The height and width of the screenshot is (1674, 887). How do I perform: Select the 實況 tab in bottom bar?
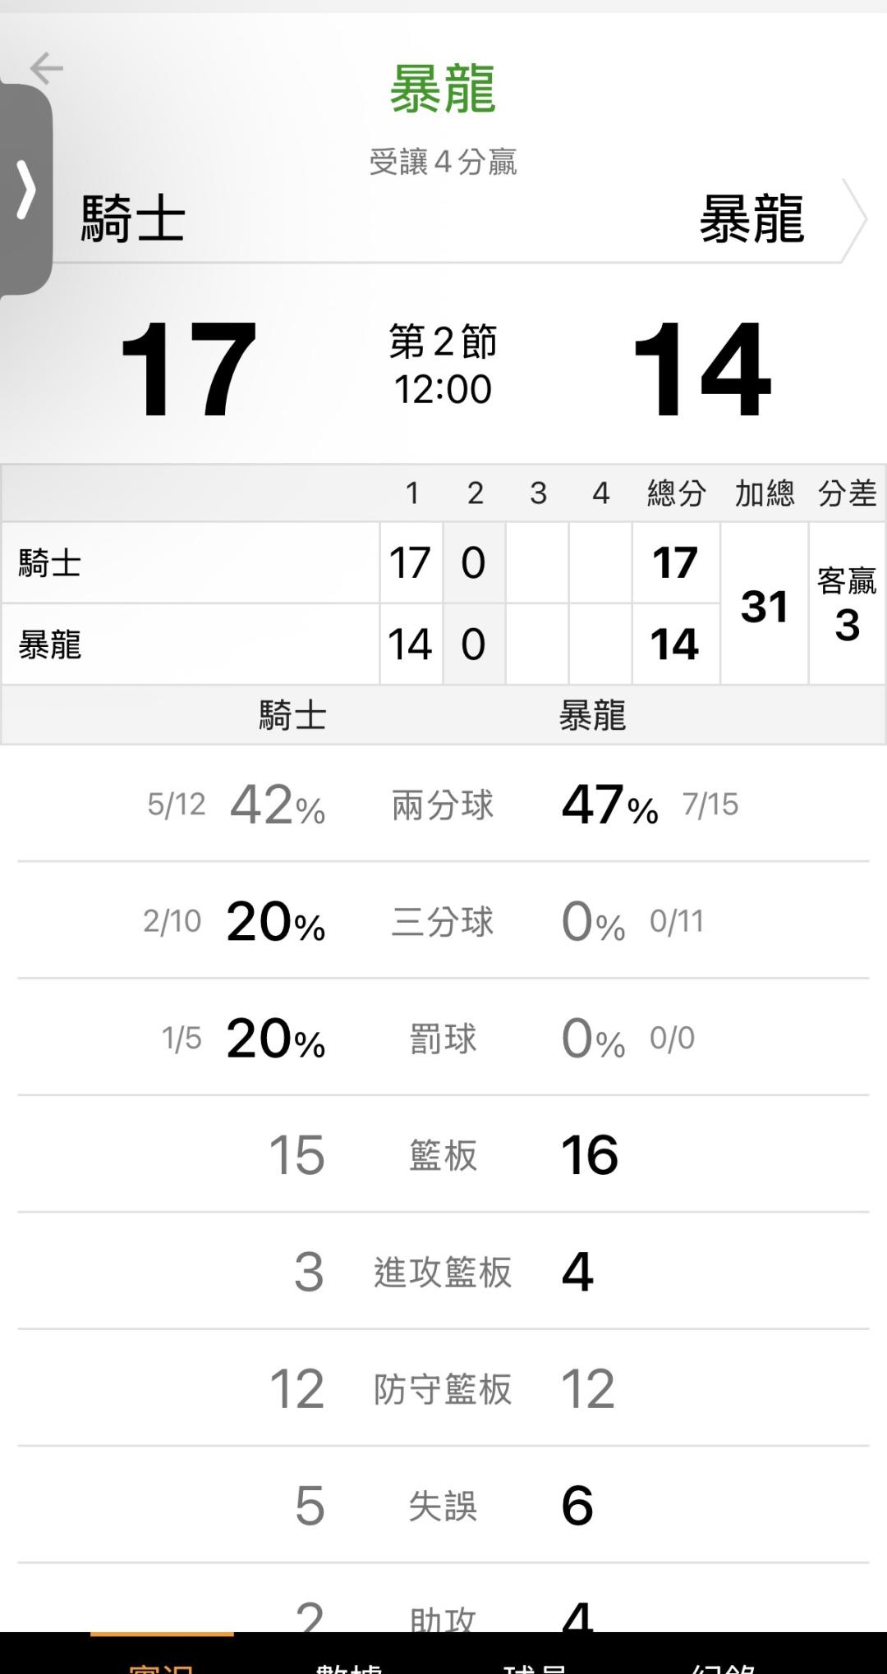162,1662
